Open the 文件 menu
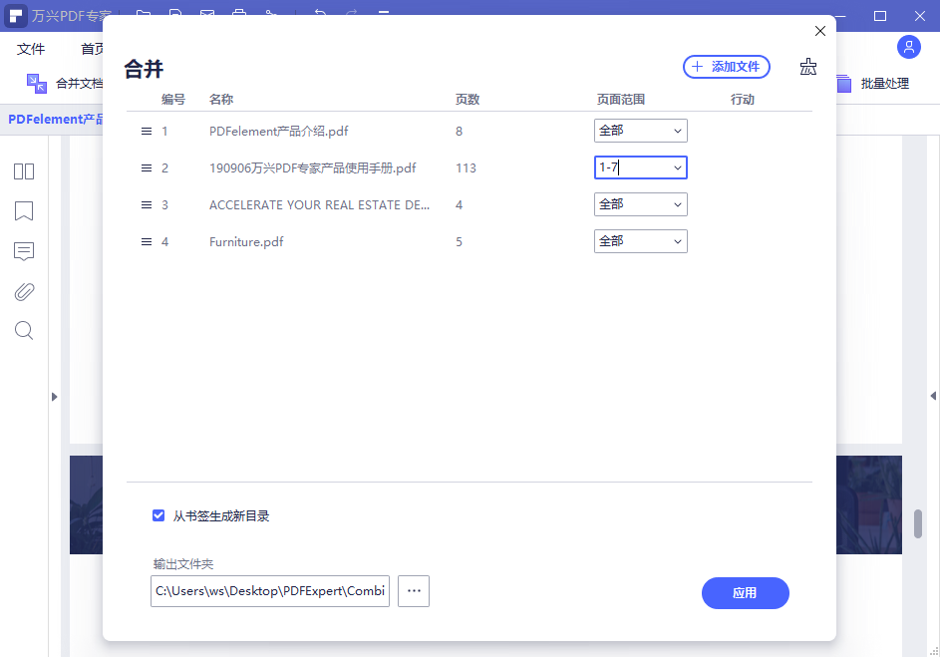Image resolution: width=940 pixels, height=657 pixels. coord(31,48)
